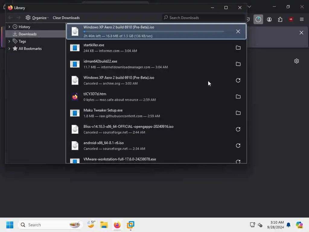Open the Firefox tab list dropdown chevron
Screen dimensions: 309x232
249,7
